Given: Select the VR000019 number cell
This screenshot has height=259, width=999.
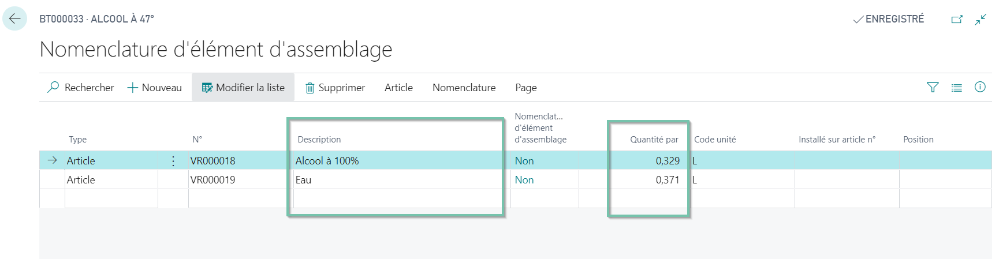Looking at the screenshot, I should (241, 180).
